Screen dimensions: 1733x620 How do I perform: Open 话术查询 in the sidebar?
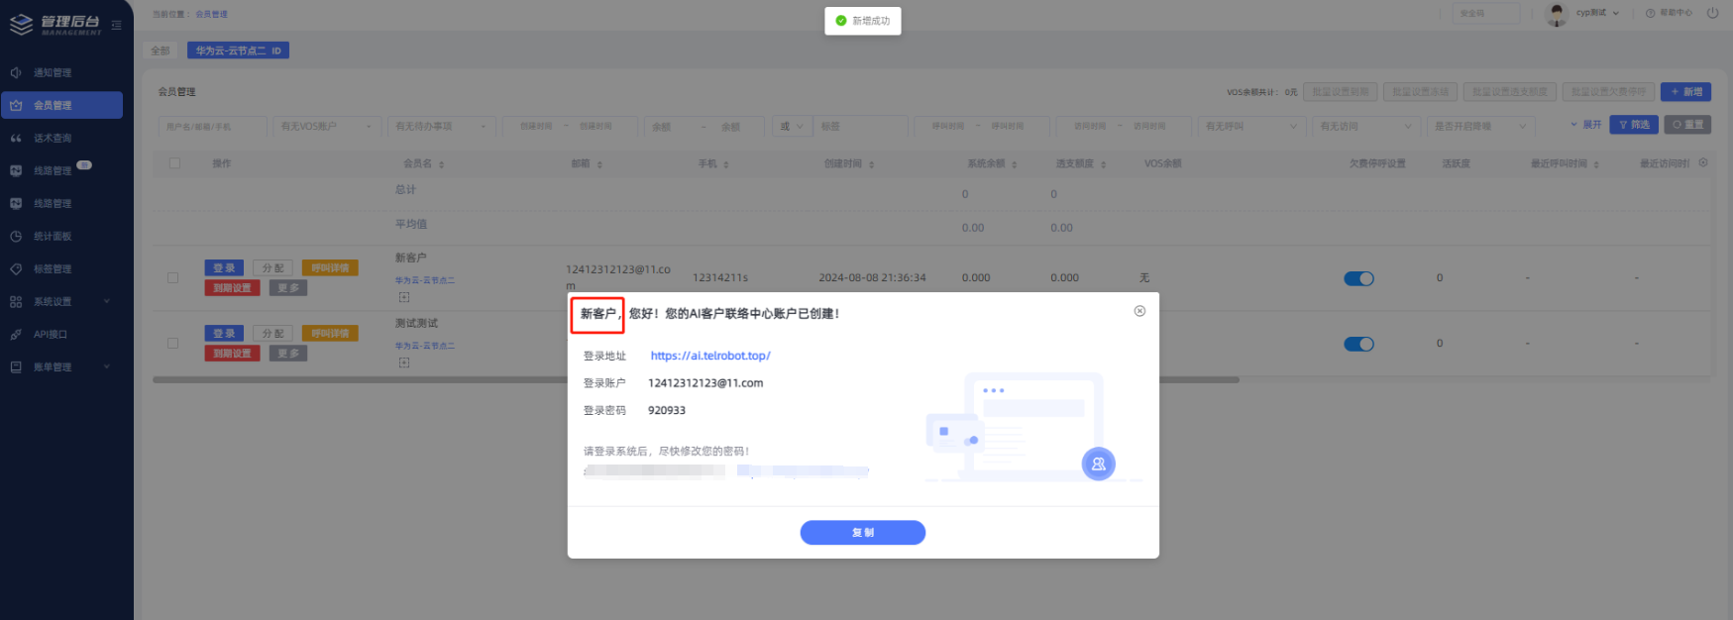point(53,139)
